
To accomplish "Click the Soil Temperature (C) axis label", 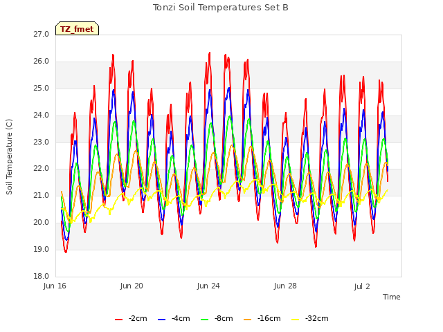I will tap(9, 157).
